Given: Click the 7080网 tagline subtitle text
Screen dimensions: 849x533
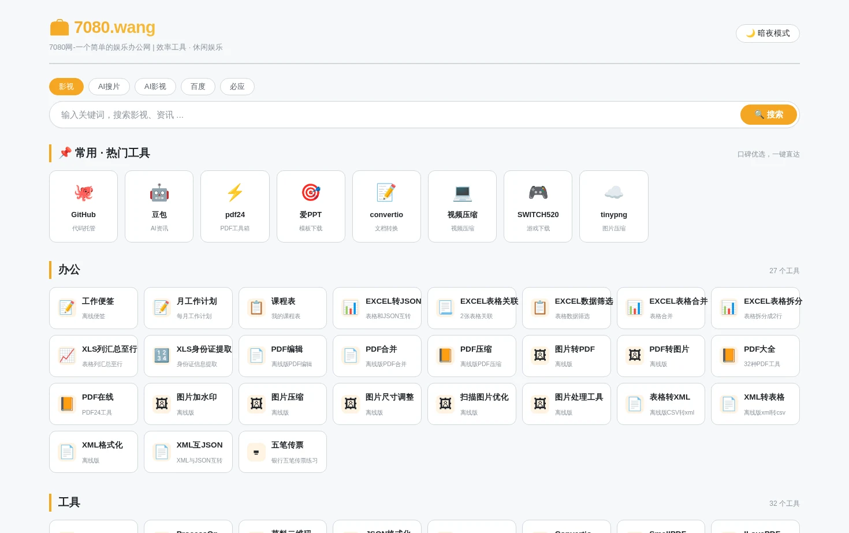Looking at the screenshot, I should pos(136,47).
